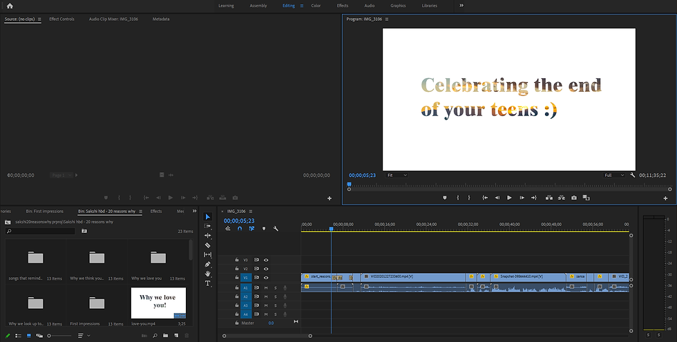Screen dimensions: 677x342
Task: Expand workspace overflow chevrons at top
Action: point(461,6)
